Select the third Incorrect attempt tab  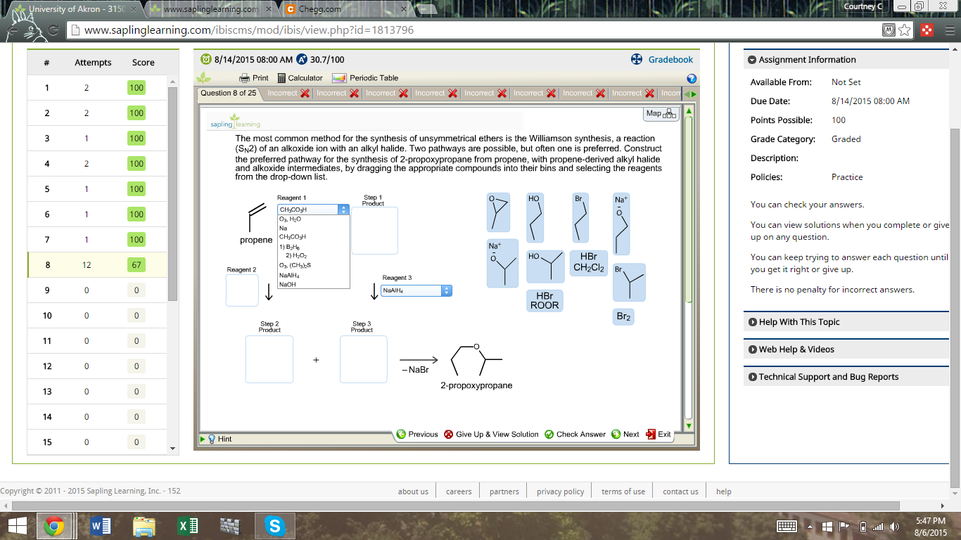386,93
